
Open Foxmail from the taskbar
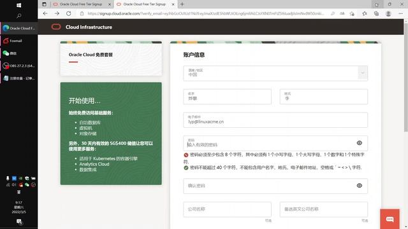(x=19, y=41)
